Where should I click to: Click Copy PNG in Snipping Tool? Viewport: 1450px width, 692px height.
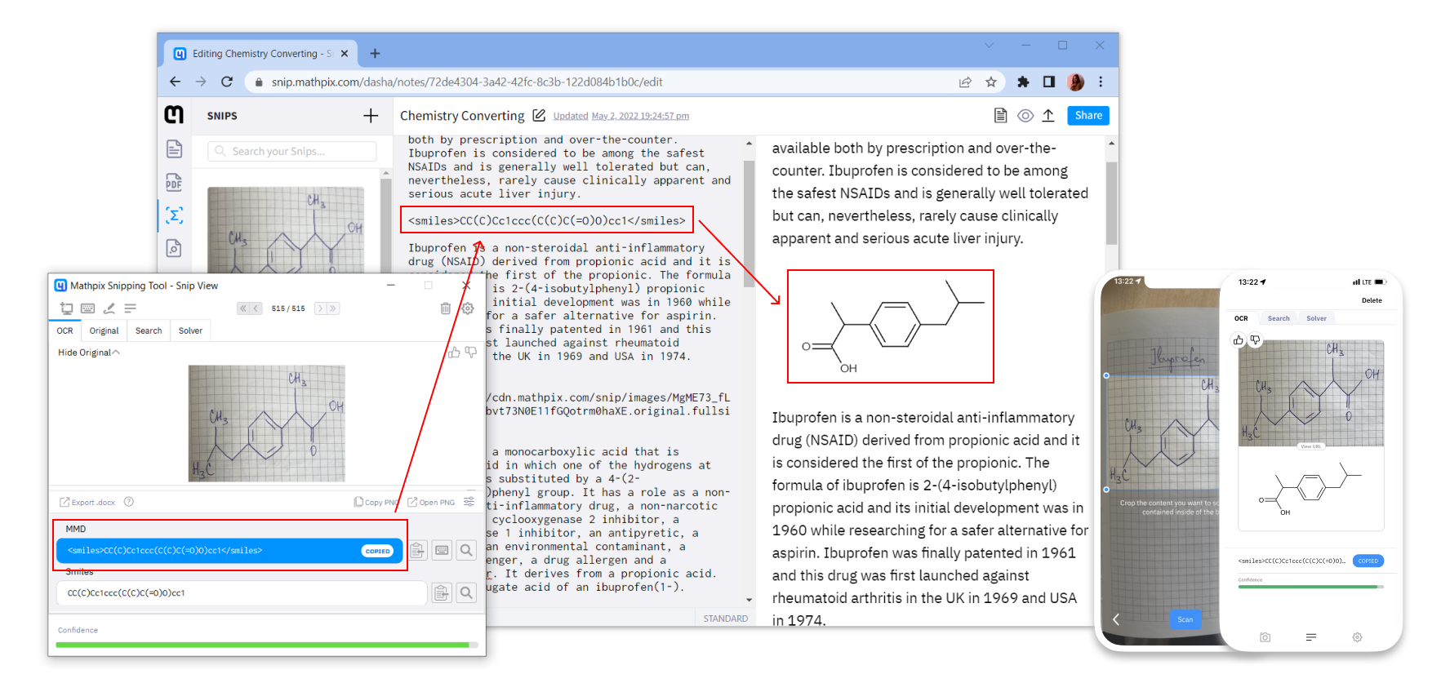click(x=376, y=502)
